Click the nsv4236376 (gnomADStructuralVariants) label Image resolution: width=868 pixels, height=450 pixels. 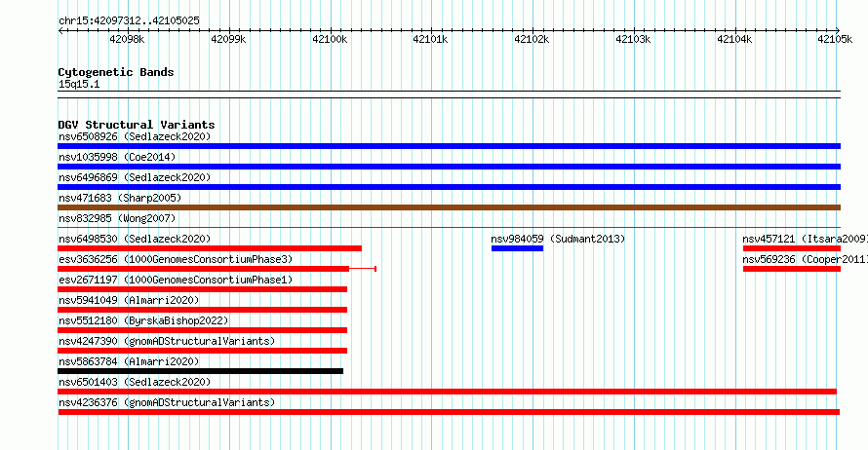pos(167,402)
